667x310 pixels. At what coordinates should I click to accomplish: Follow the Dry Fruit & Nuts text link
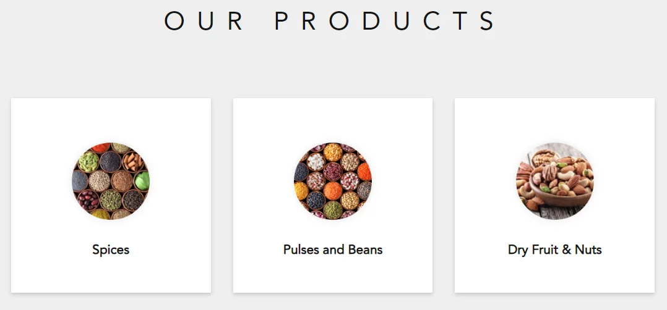click(554, 249)
